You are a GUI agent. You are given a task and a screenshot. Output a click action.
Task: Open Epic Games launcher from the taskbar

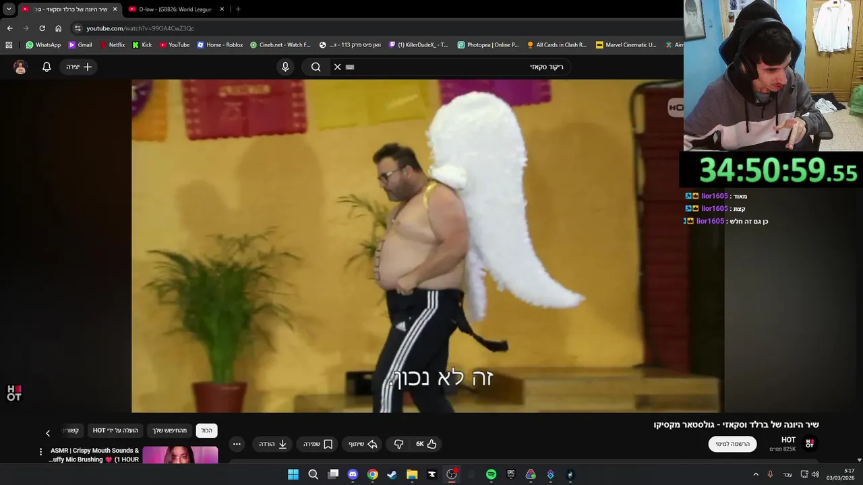[511, 474]
